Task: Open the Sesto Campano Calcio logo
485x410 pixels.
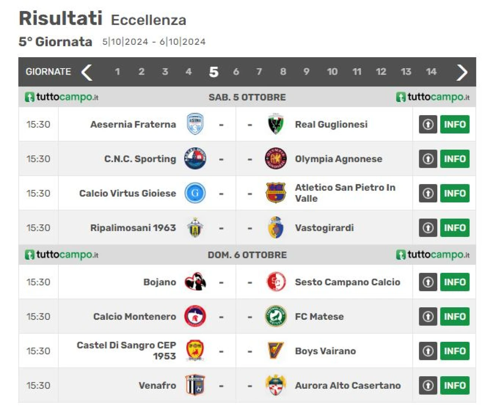Action: point(275,282)
